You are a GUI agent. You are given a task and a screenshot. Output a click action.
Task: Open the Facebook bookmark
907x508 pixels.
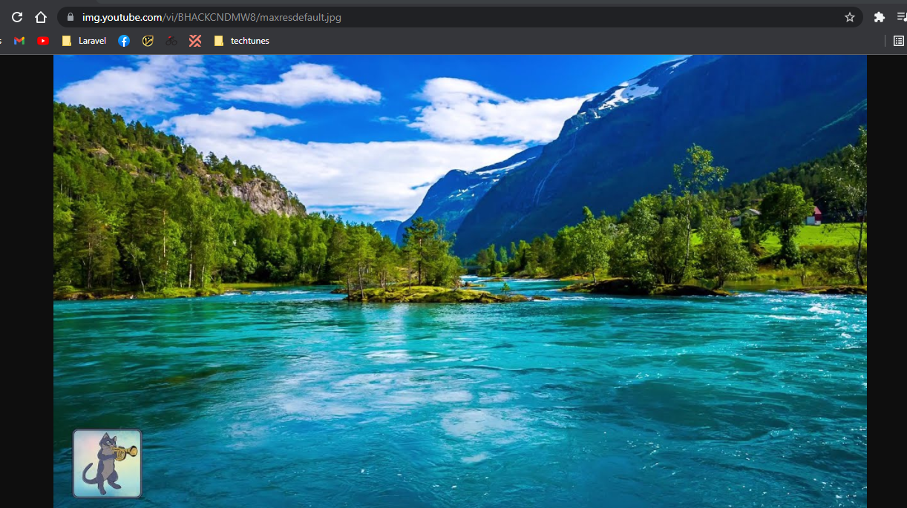[x=124, y=41]
